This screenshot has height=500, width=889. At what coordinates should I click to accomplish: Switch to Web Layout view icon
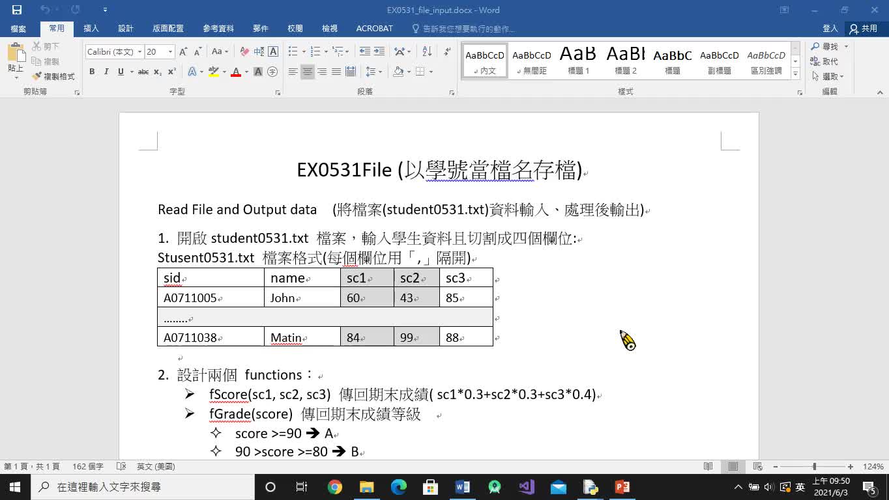[757, 467]
